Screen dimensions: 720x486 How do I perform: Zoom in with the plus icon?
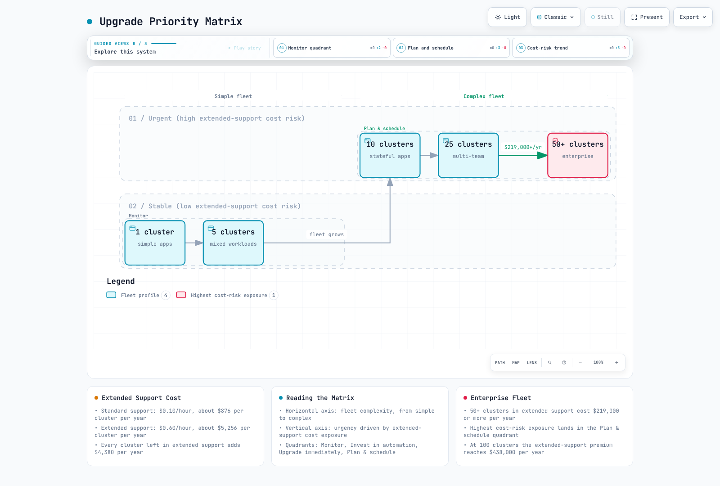click(616, 363)
